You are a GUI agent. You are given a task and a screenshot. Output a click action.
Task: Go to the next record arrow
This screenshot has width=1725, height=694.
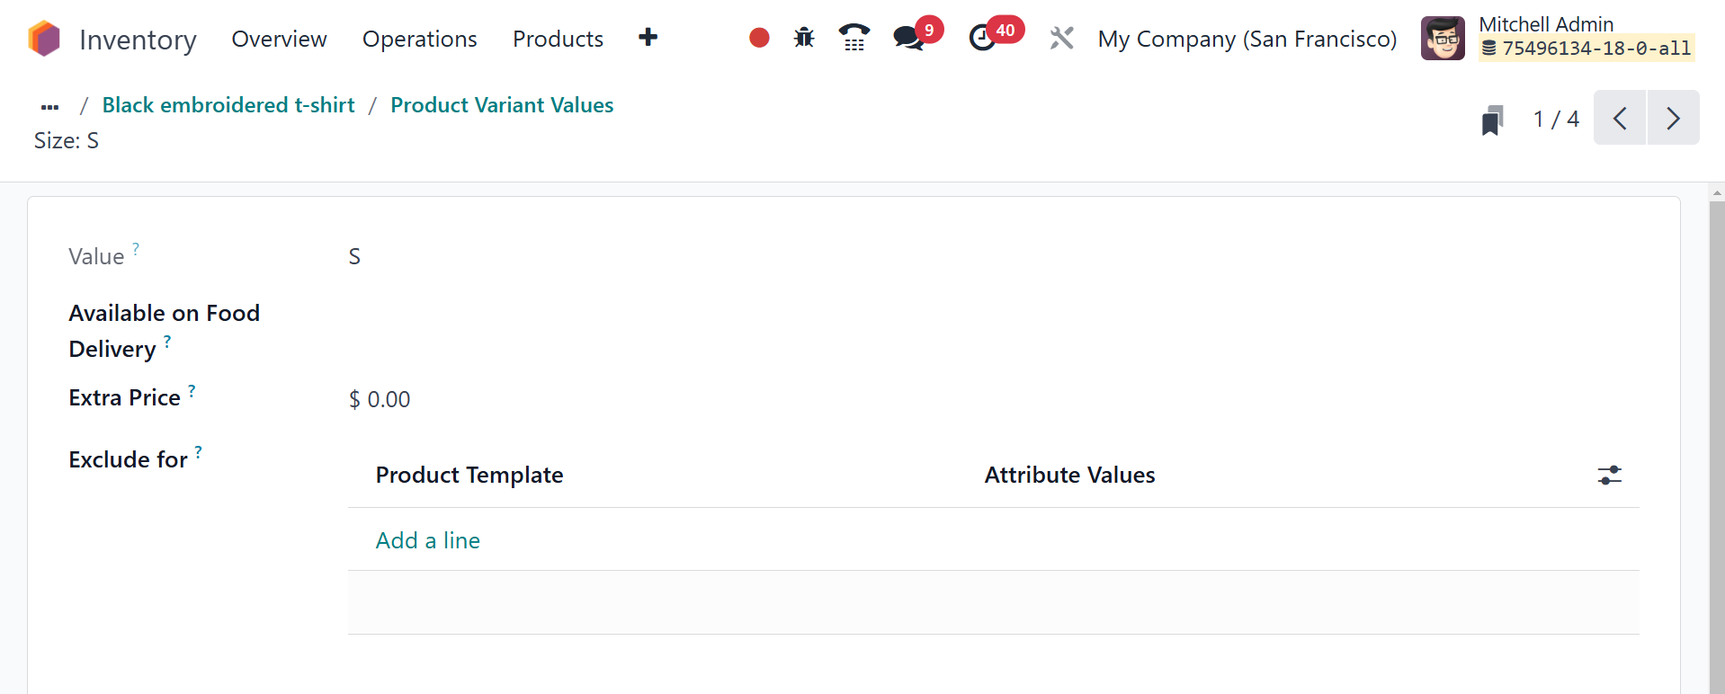click(x=1673, y=118)
